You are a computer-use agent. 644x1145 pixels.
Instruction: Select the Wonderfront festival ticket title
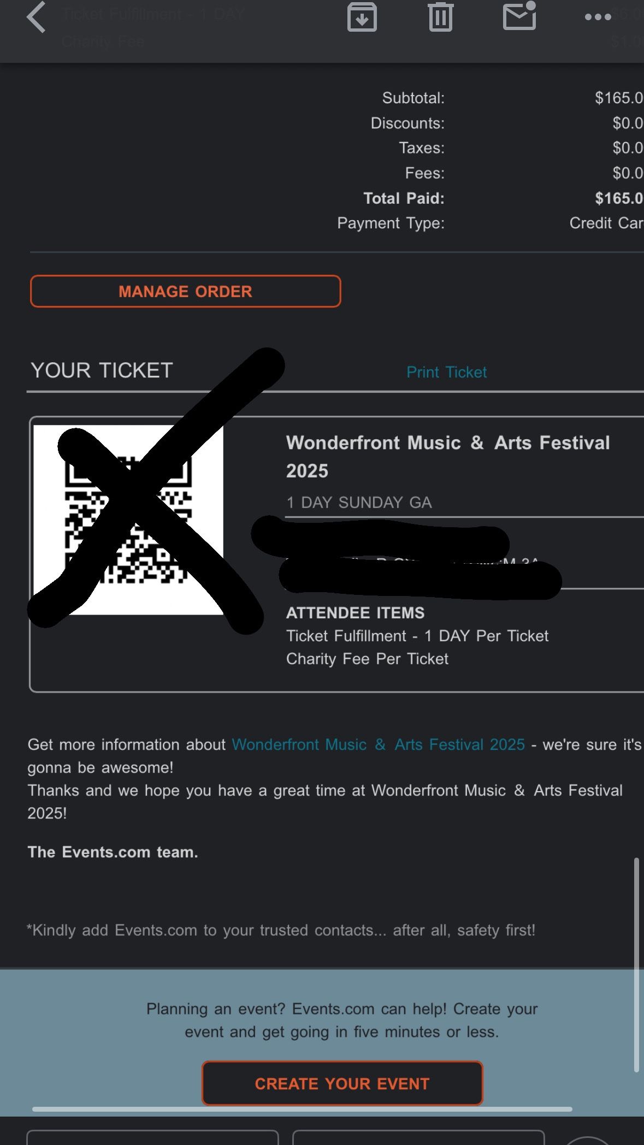click(448, 457)
